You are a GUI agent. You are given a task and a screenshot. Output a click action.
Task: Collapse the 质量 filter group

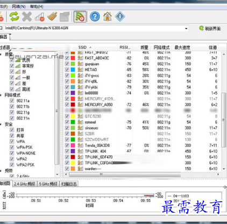pyautogui.click(x=1, y=54)
